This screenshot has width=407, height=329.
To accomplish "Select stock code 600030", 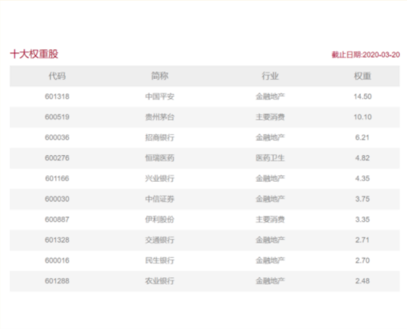I will tap(57, 199).
